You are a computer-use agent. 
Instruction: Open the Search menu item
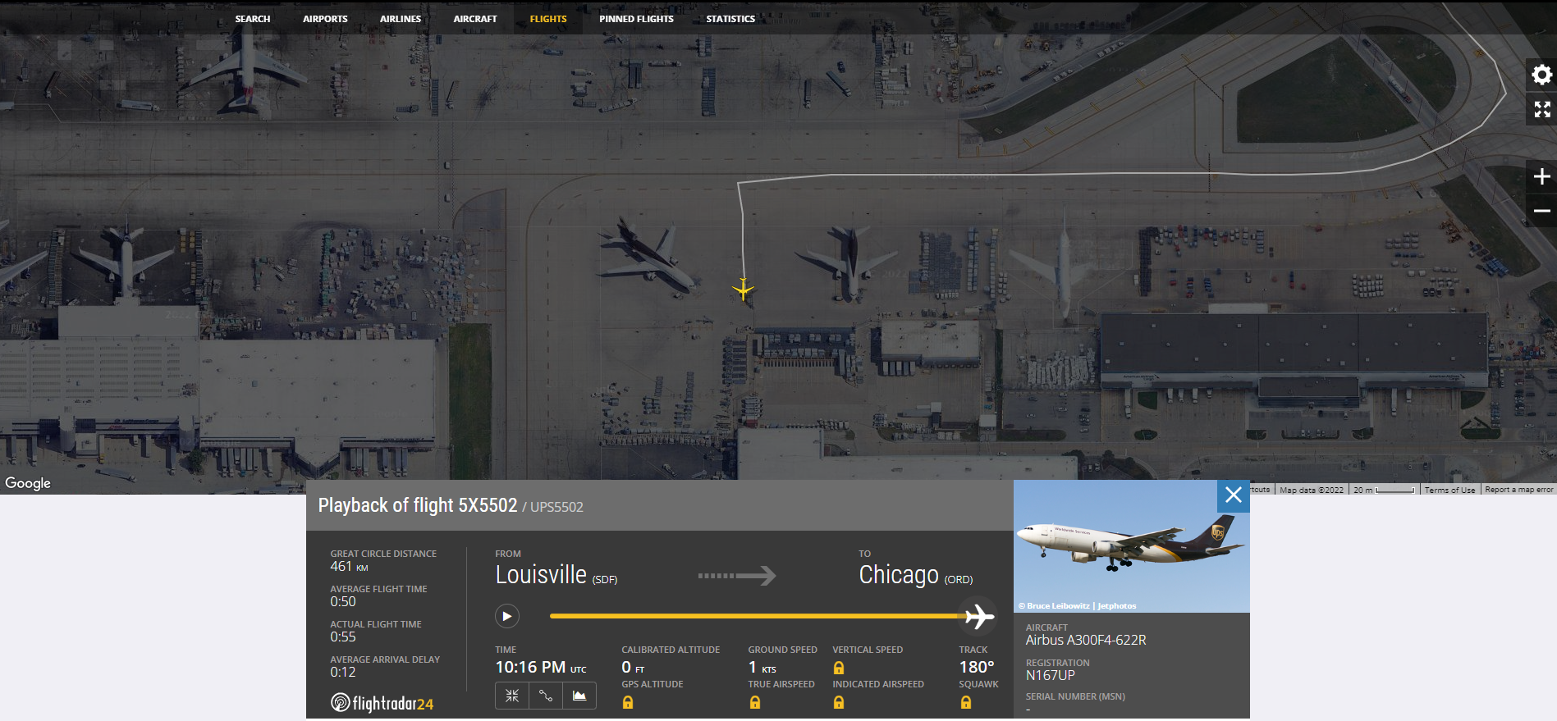click(253, 19)
